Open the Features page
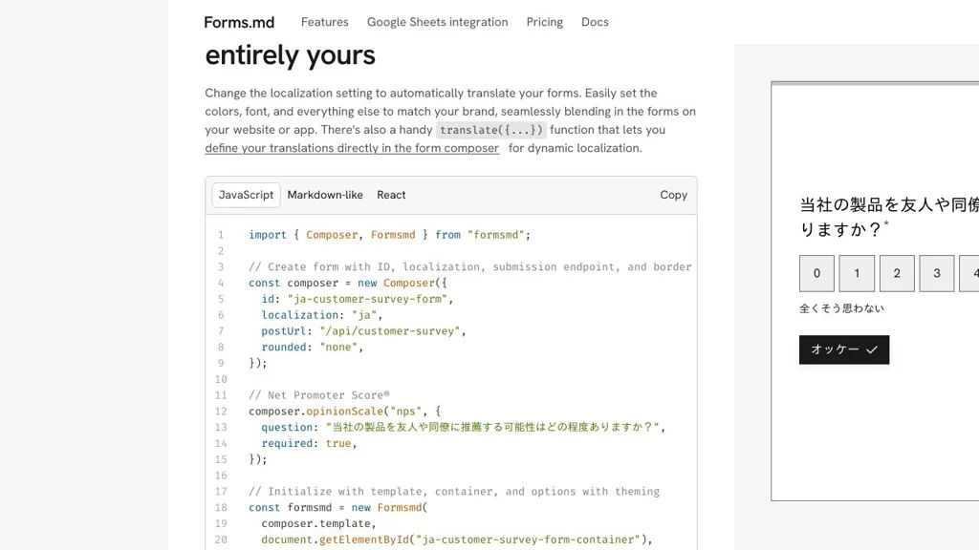The width and height of the screenshot is (979, 550). click(x=324, y=22)
